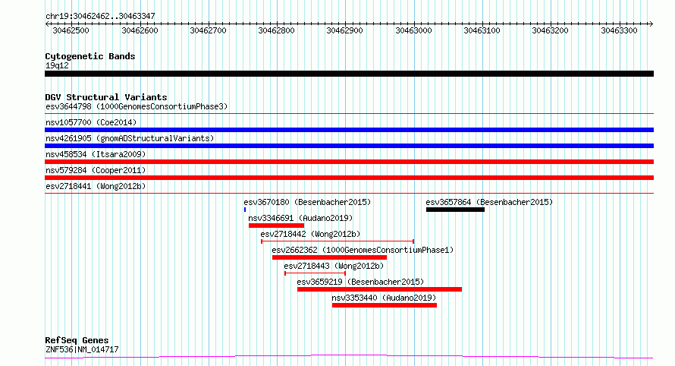675x366 pixels.
Task: Click label nsv3353440 (Audano2019)
Action: (384, 298)
